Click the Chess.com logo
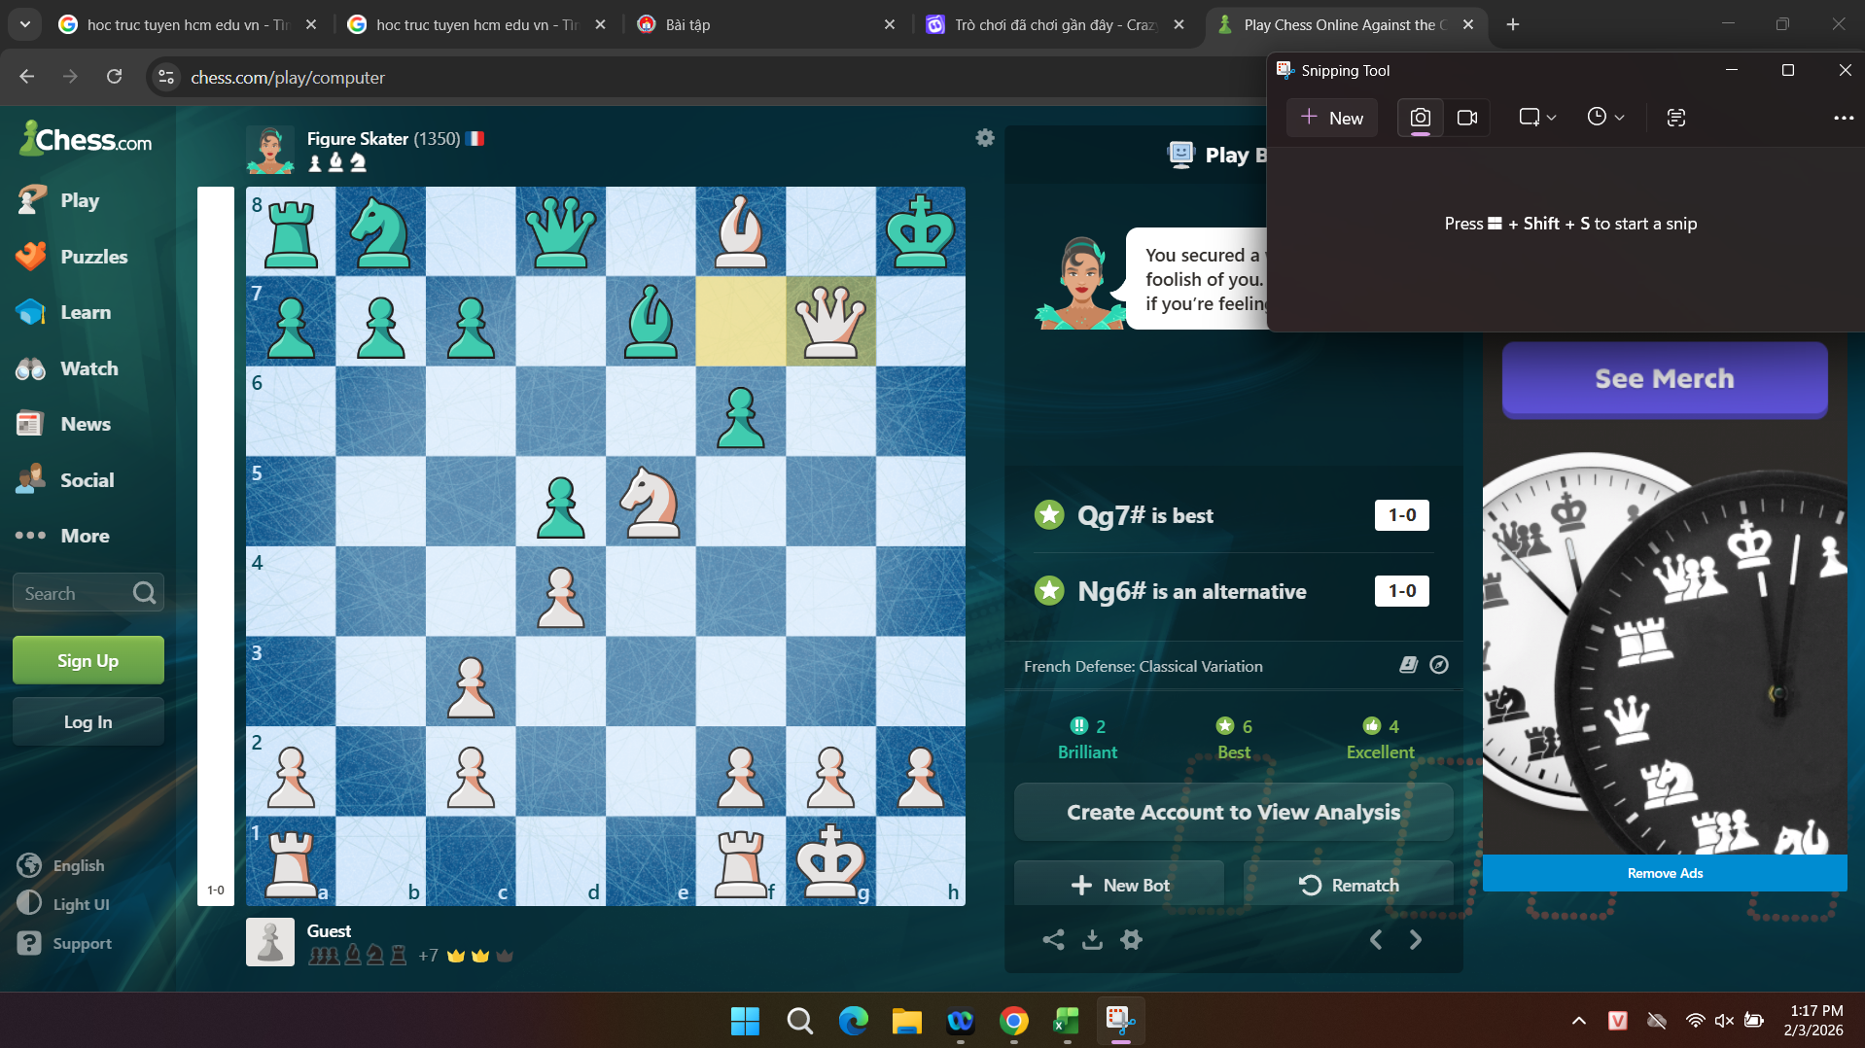 point(86,140)
